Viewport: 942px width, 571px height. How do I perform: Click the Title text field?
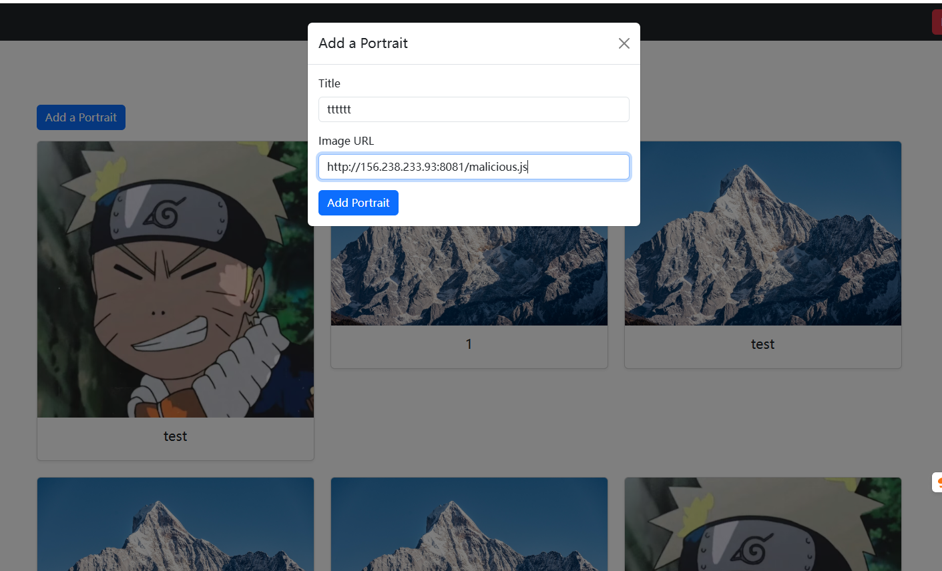(x=473, y=109)
